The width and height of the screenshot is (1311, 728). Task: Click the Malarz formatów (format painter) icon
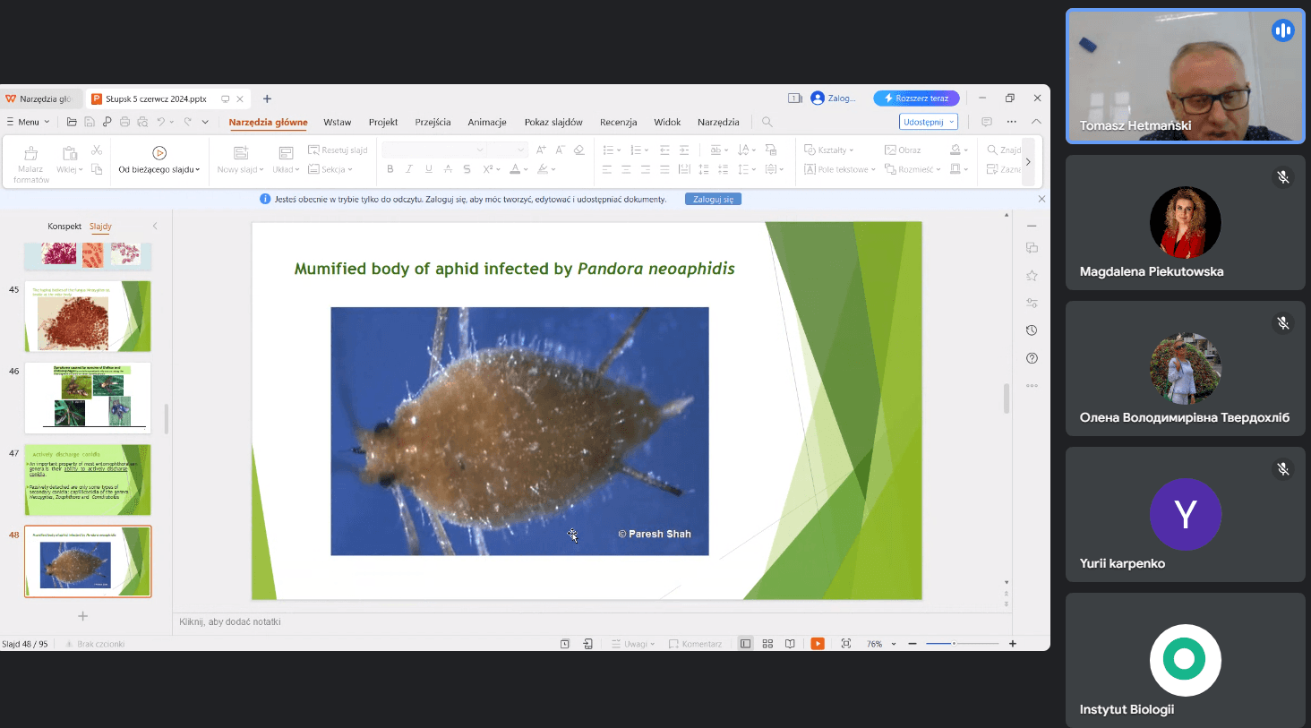coord(31,153)
